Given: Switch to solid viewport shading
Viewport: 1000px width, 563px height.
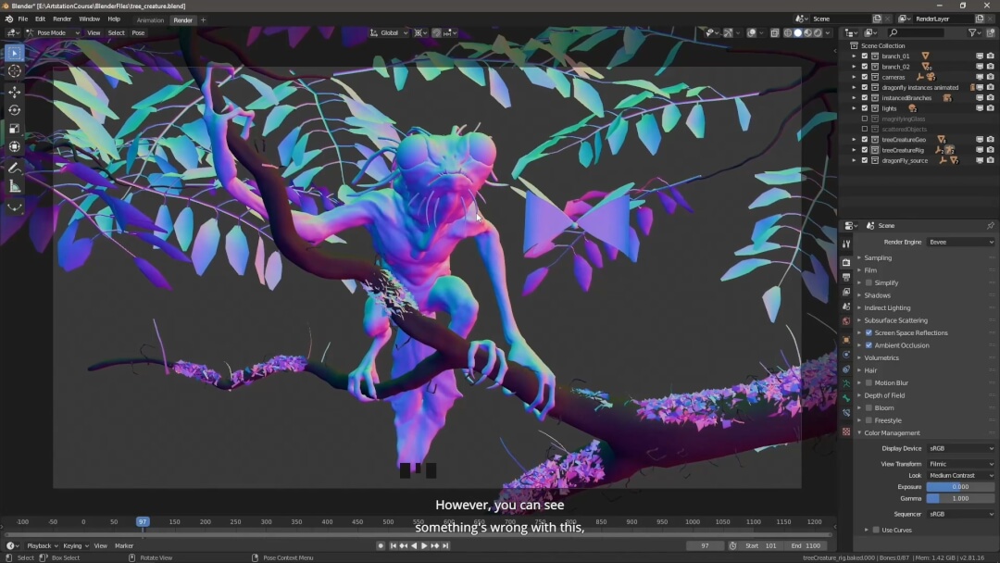Looking at the screenshot, I should [x=798, y=32].
